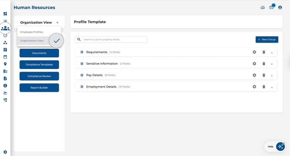290x156 pixels.
Task: Open the building icon in sidebar
Action: 5,71
